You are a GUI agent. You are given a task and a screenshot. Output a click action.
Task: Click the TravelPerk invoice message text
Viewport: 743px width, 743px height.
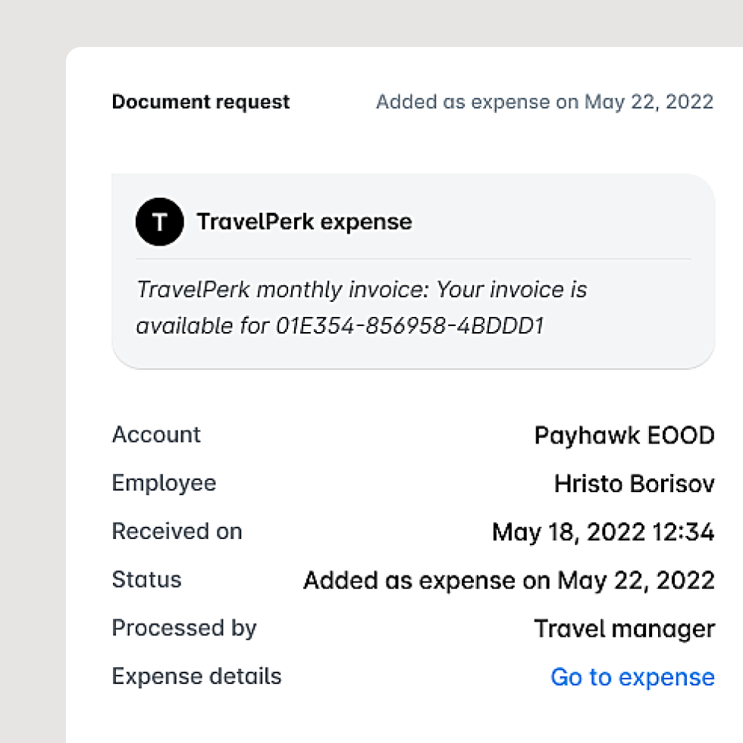click(362, 306)
